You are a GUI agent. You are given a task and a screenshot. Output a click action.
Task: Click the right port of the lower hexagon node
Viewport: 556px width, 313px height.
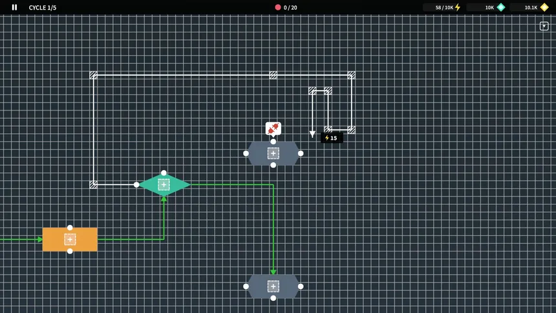301,286
